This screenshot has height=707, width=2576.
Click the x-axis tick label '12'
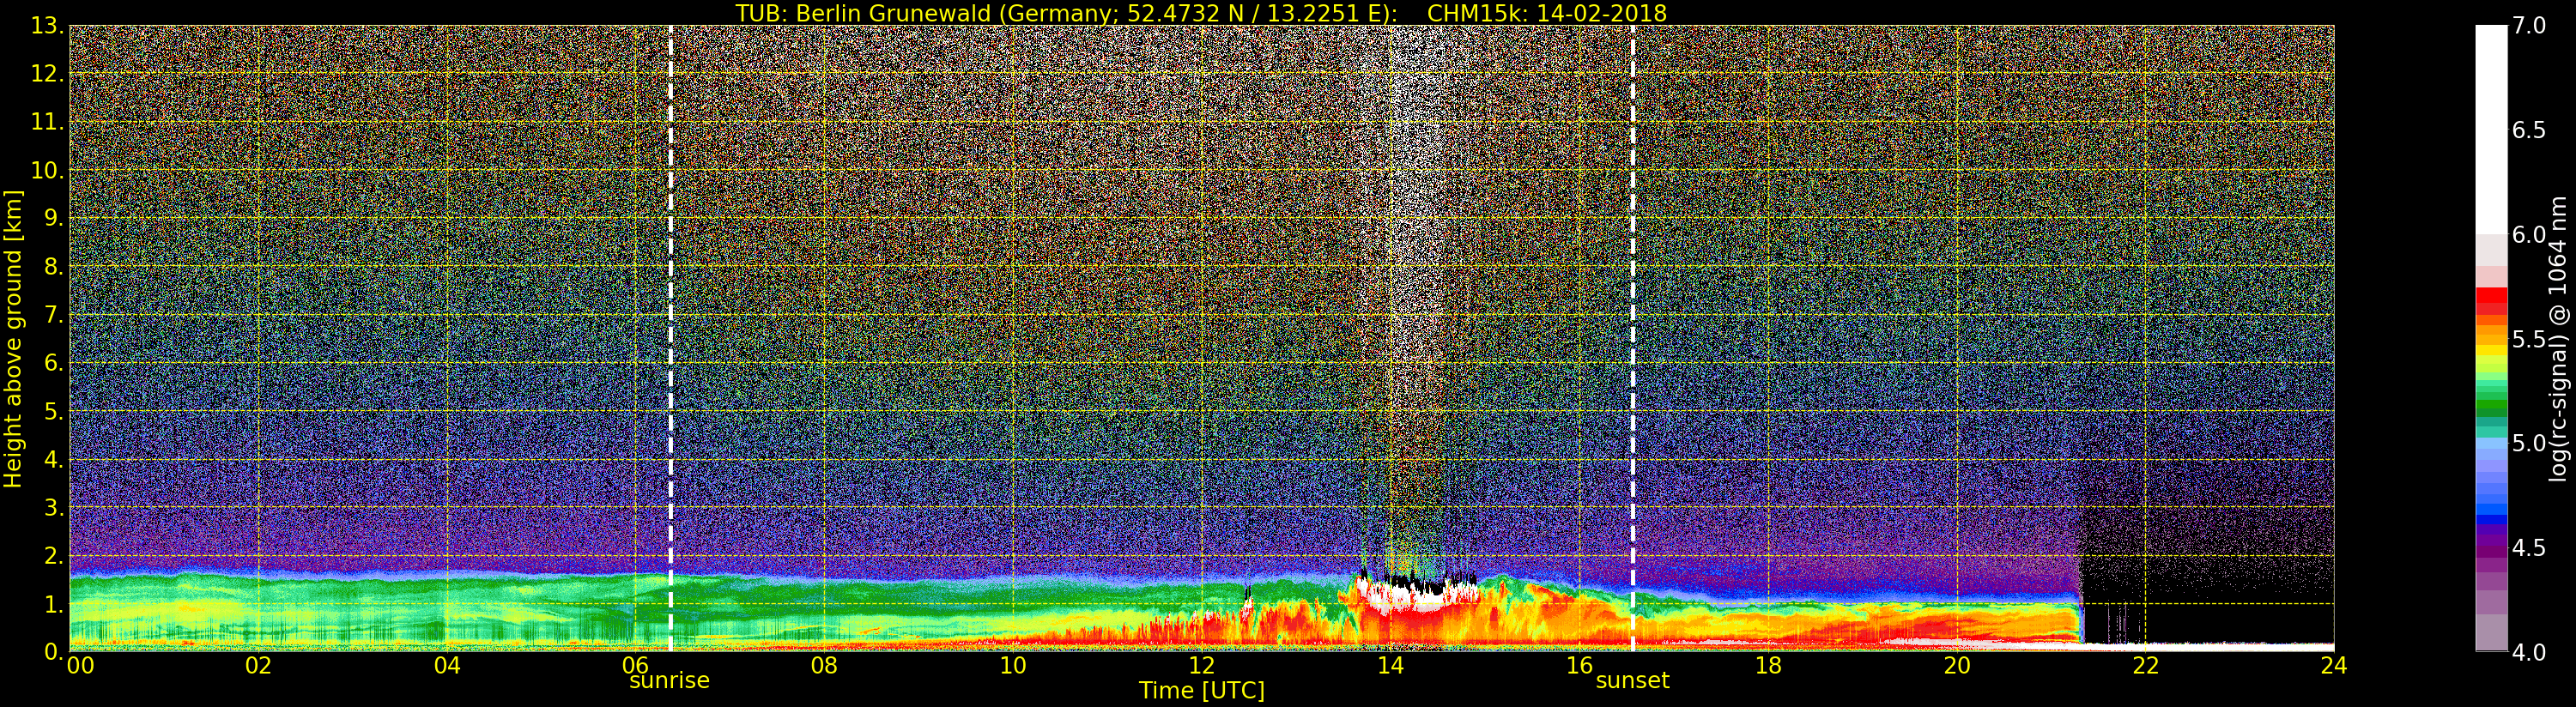(1202, 666)
